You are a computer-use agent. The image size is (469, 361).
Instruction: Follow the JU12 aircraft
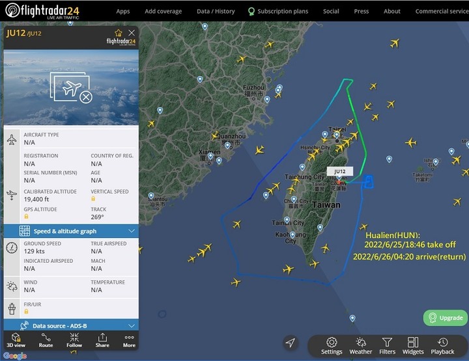point(74,340)
